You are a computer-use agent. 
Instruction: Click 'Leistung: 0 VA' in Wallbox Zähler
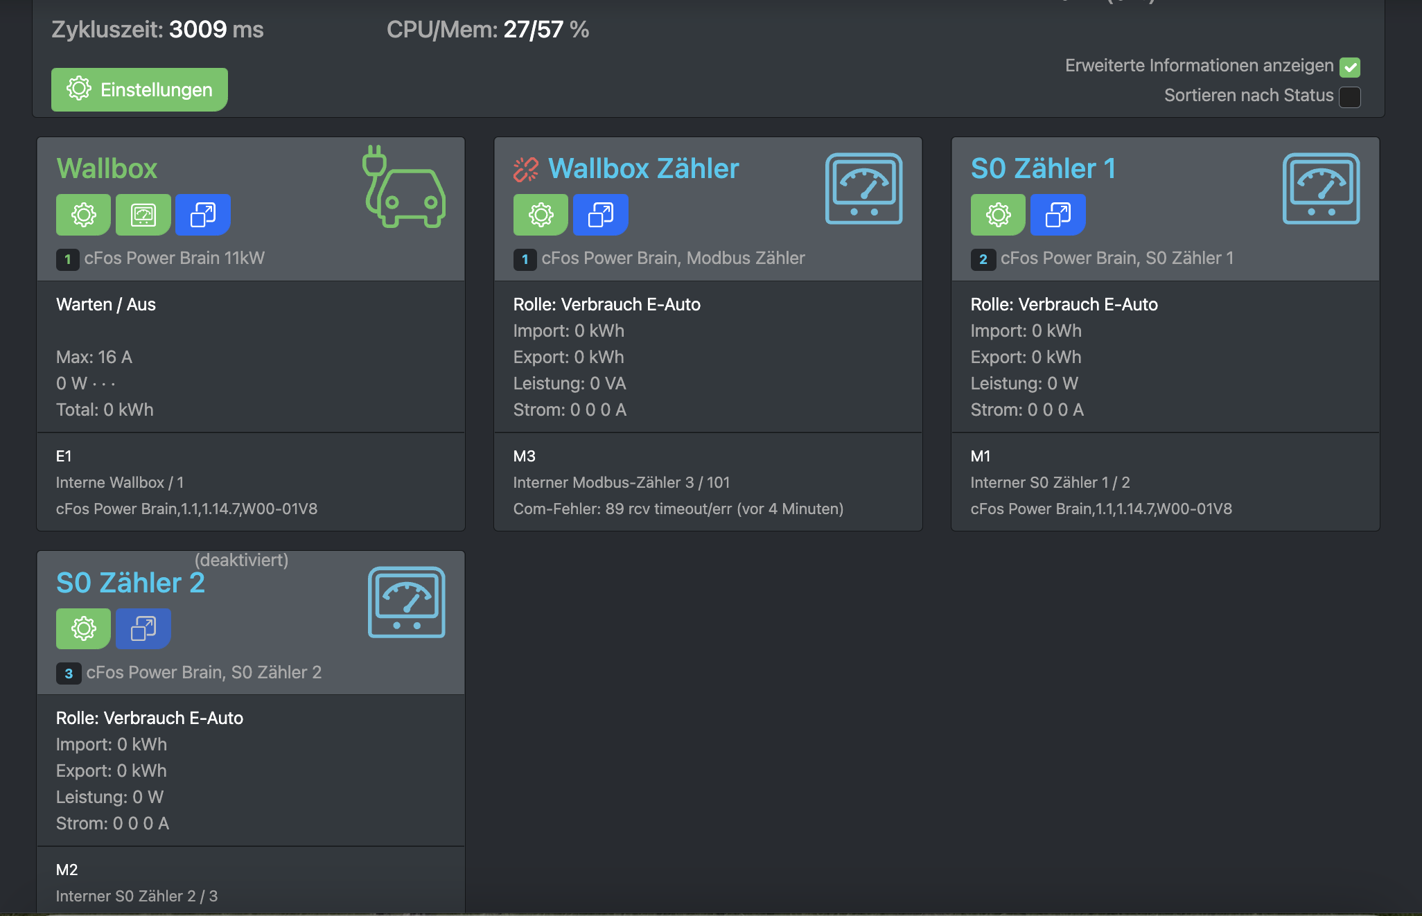[570, 383]
